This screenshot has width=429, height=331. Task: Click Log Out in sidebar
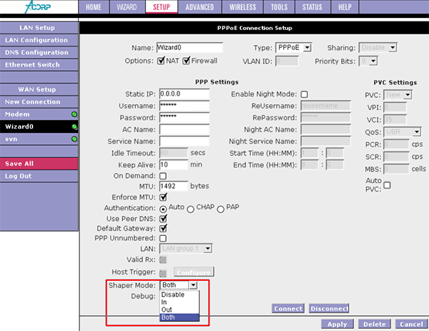(x=39, y=176)
